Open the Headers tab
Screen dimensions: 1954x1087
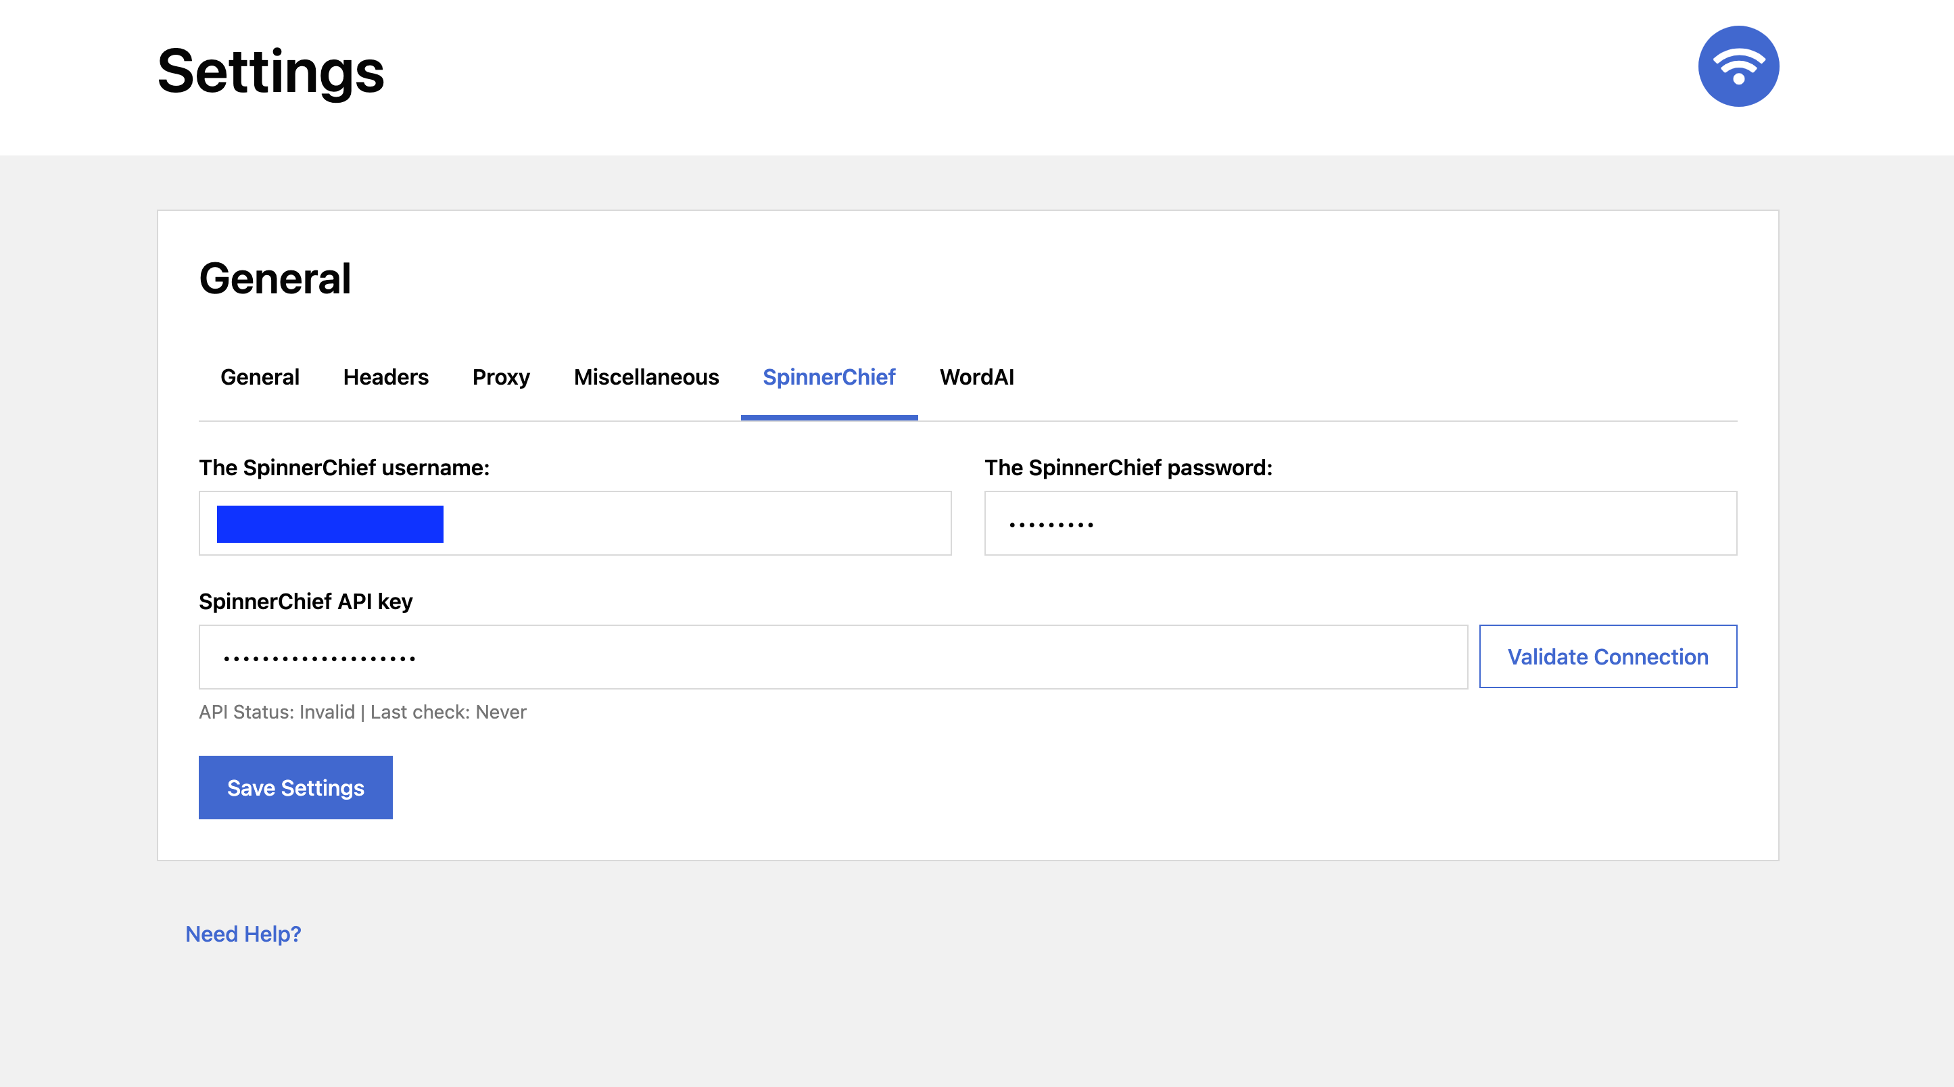(385, 377)
